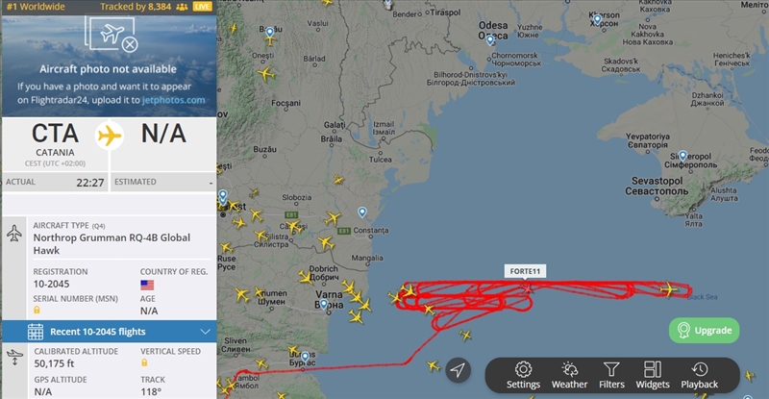This screenshot has height=399, width=769.
Task: Open the Recent 10-2045 flights calendar icon
Action: pyautogui.click(x=36, y=332)
